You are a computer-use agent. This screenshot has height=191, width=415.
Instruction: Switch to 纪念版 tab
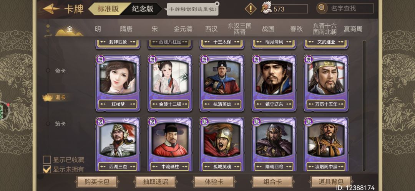143,9
